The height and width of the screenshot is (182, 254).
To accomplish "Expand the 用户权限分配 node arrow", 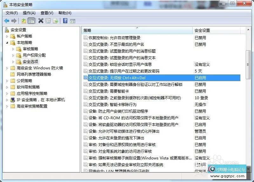I will 13,55.
